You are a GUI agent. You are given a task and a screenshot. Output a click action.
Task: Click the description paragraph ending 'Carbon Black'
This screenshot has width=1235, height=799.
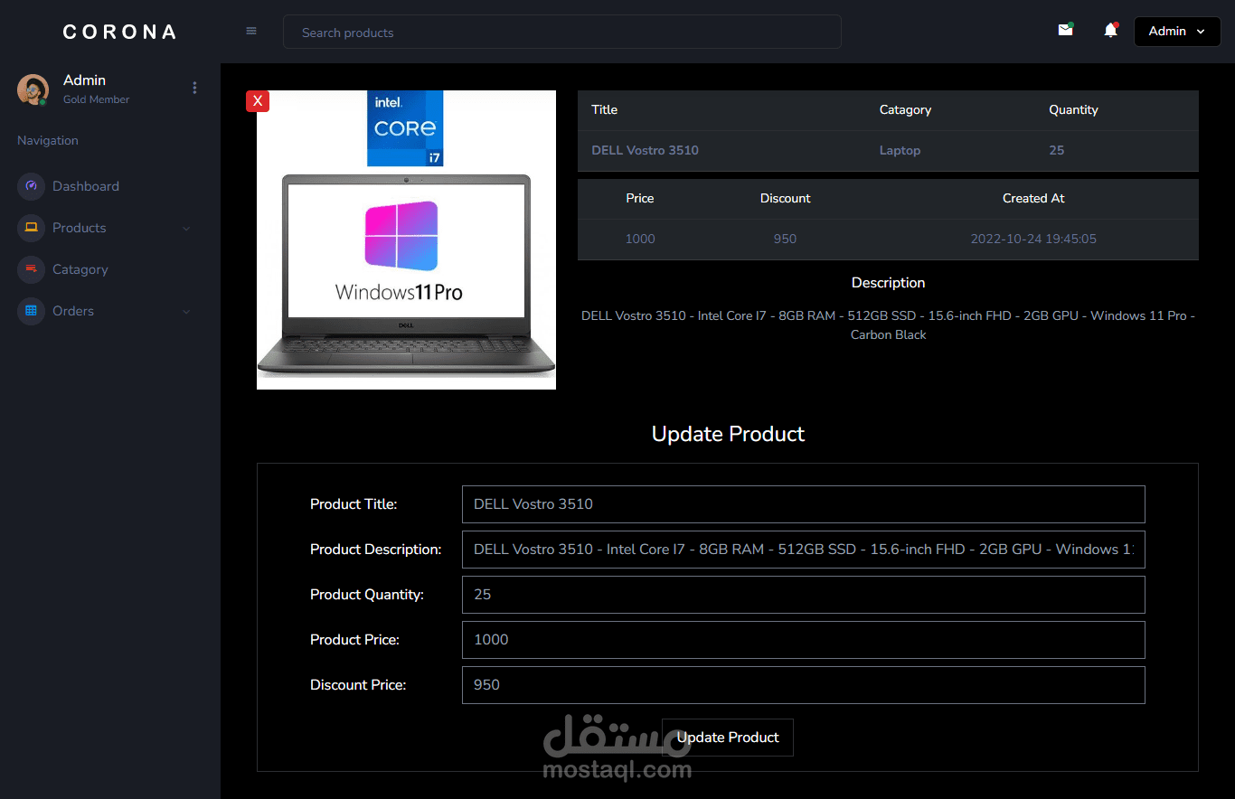pos(888,325)
